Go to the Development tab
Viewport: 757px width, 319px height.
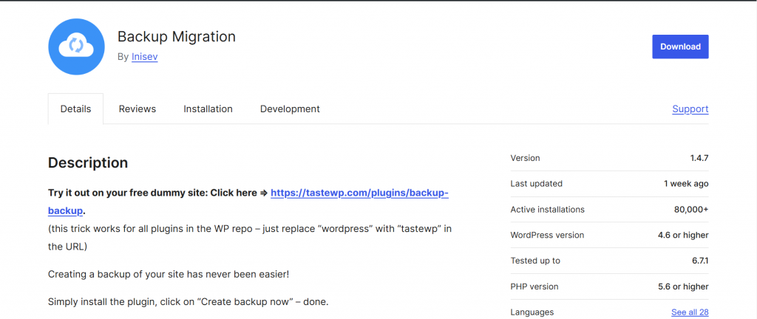coord(290,109)
